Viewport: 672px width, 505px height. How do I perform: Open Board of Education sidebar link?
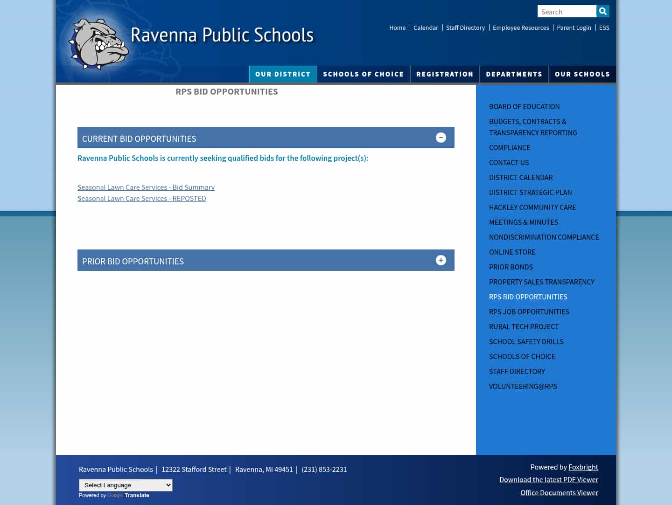click(524, 107)
